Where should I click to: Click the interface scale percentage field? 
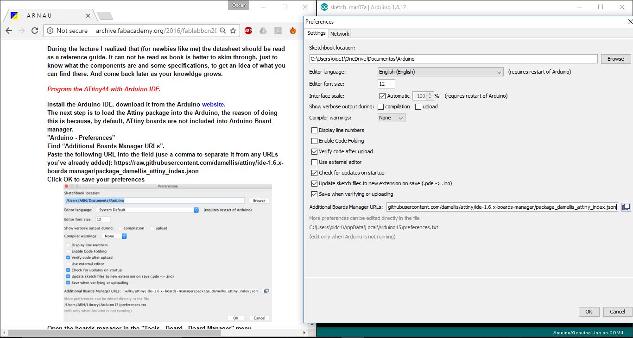pos(419,96)
